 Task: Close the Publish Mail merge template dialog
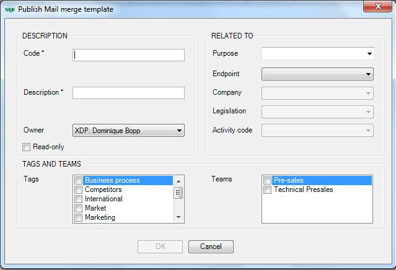[377, 7]
